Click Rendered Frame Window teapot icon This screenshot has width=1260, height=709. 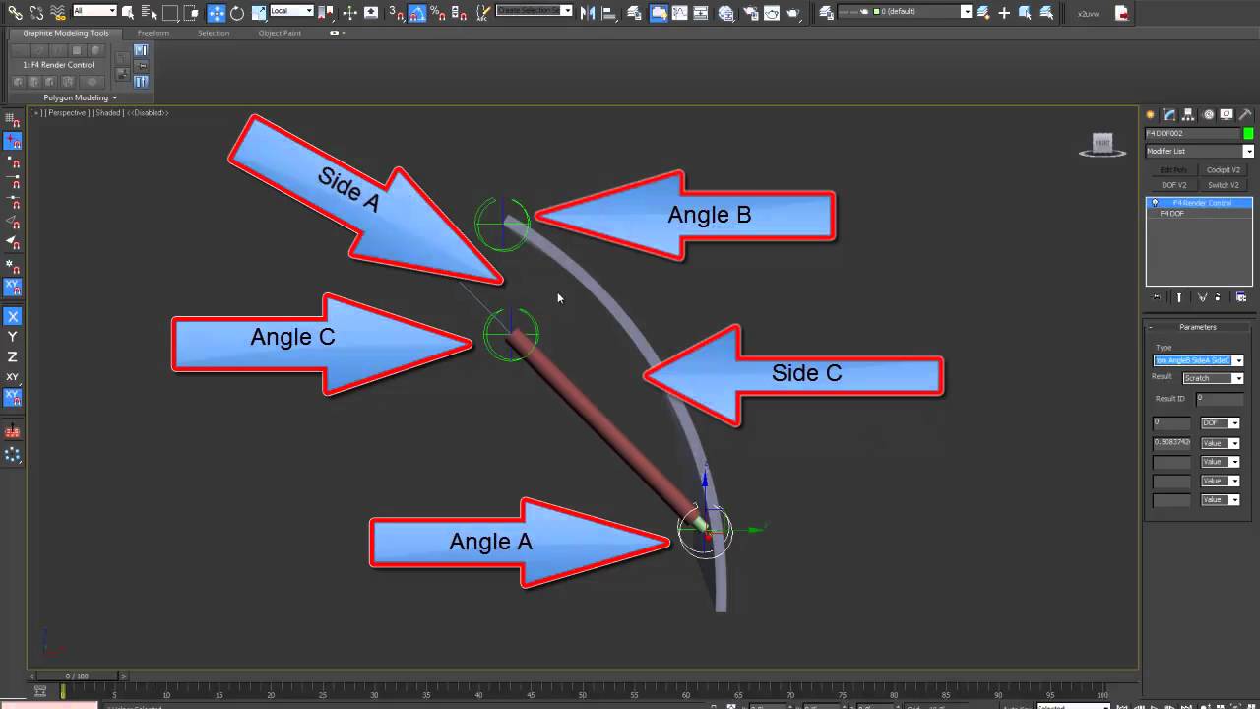coord(772,12)
